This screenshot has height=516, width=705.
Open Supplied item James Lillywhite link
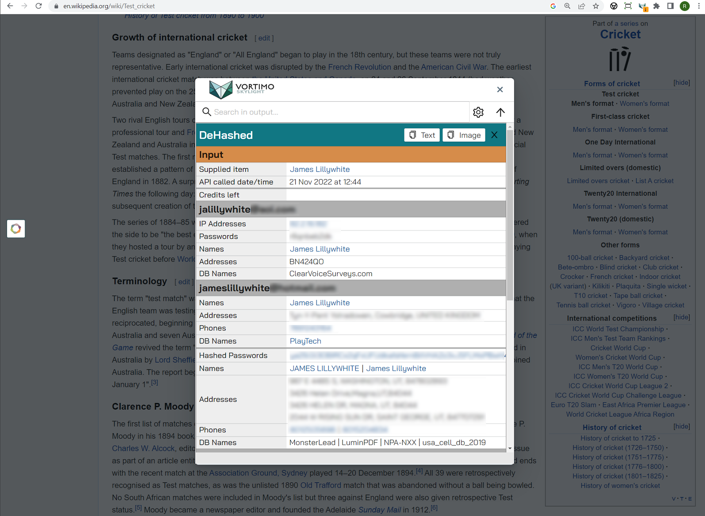[x=320, y=169]
